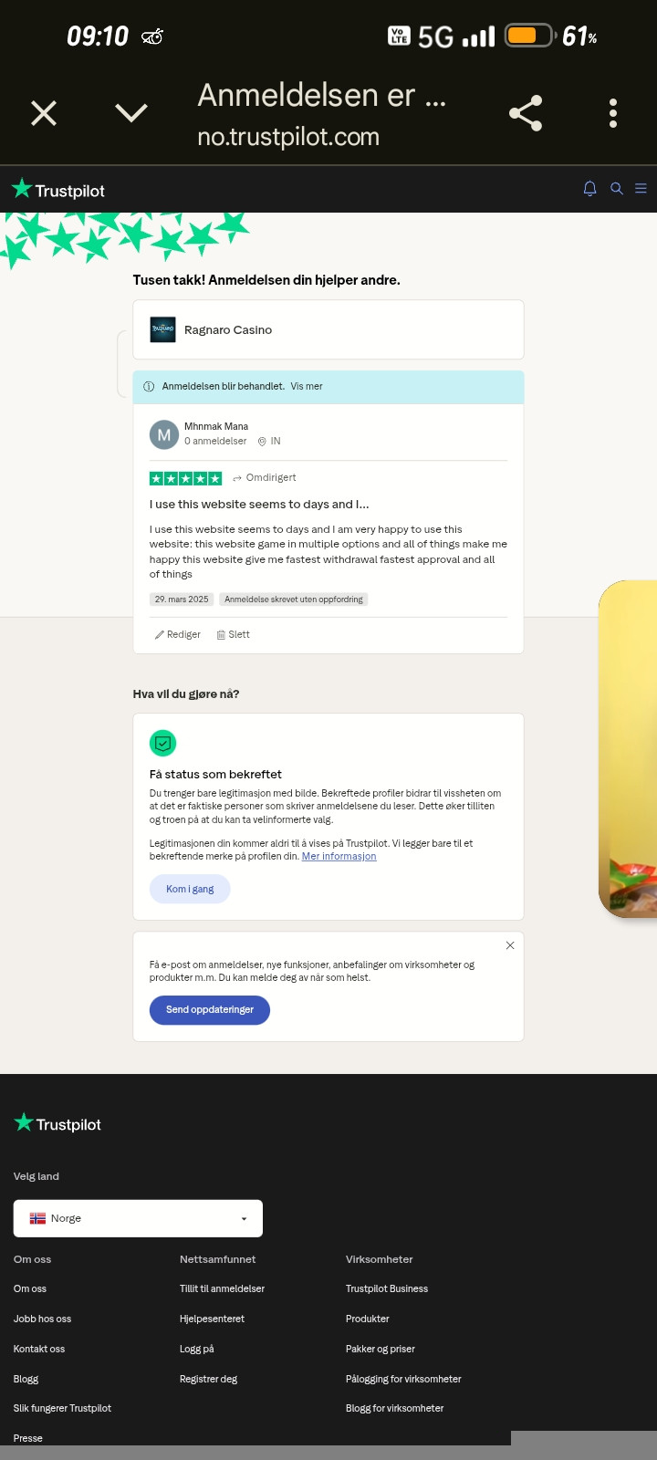Screen dimensions: 657x1460
Task: Open 'Hjelpesenteret' footer link
Action: pyautogui.click(x=212, y=1319)
